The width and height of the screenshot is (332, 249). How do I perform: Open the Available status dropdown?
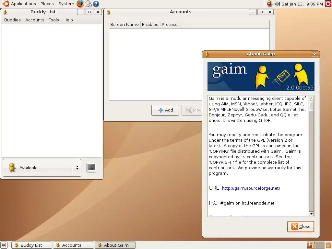point(42,168)
